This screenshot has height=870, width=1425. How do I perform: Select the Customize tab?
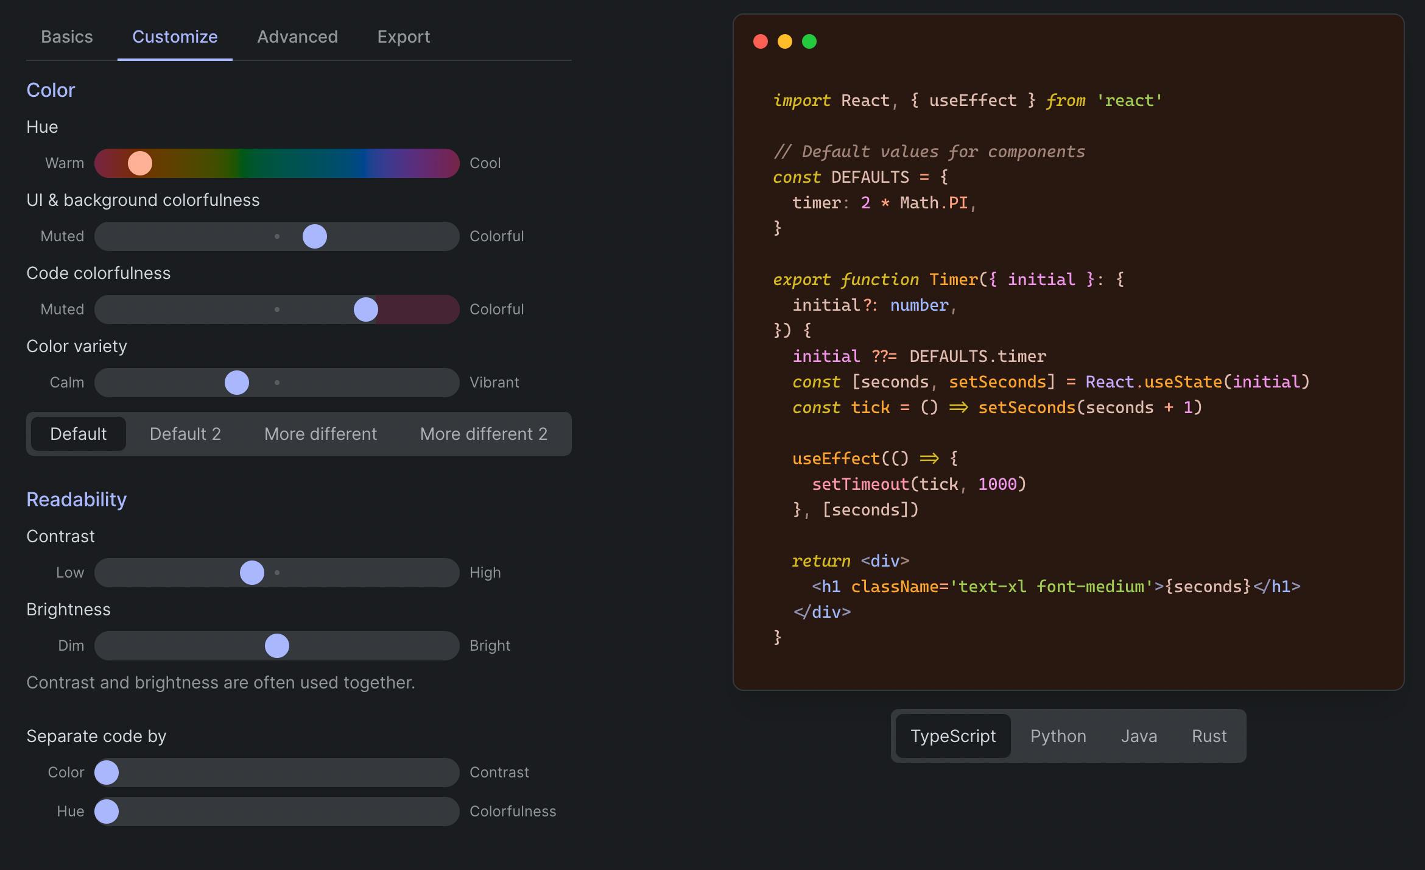(x=175, y=37)
